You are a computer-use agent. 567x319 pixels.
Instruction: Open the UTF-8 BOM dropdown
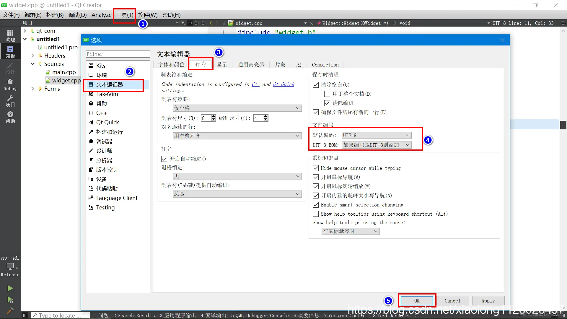(x=376, y=145)
